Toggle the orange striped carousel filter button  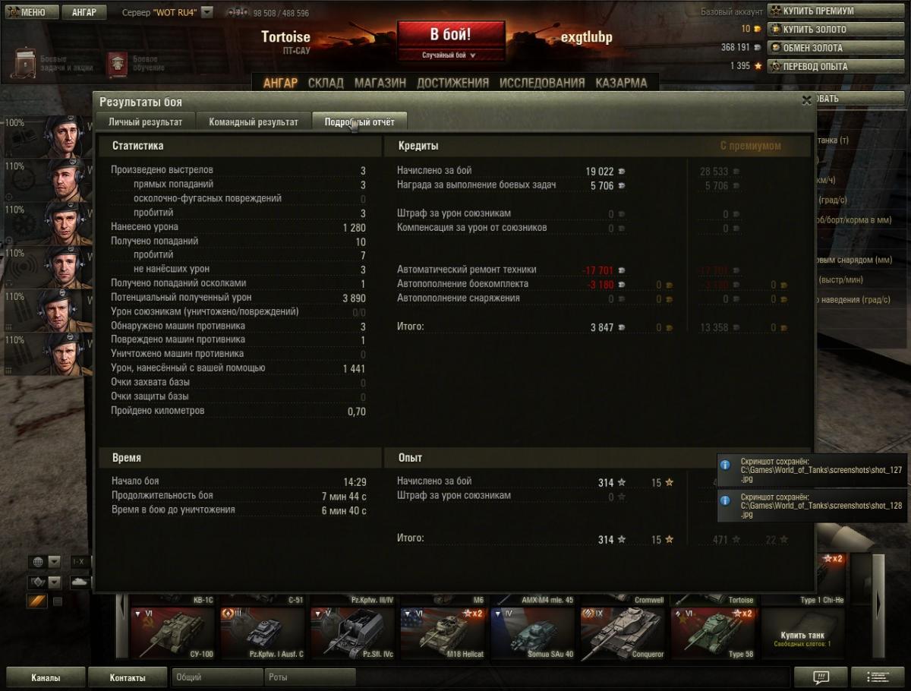coord(37,601)
